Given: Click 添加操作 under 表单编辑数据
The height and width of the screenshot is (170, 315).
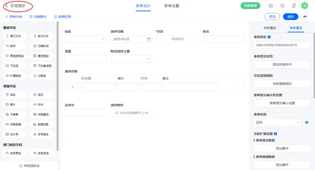Looking at the screenshot, I should (x=282, y=165).
